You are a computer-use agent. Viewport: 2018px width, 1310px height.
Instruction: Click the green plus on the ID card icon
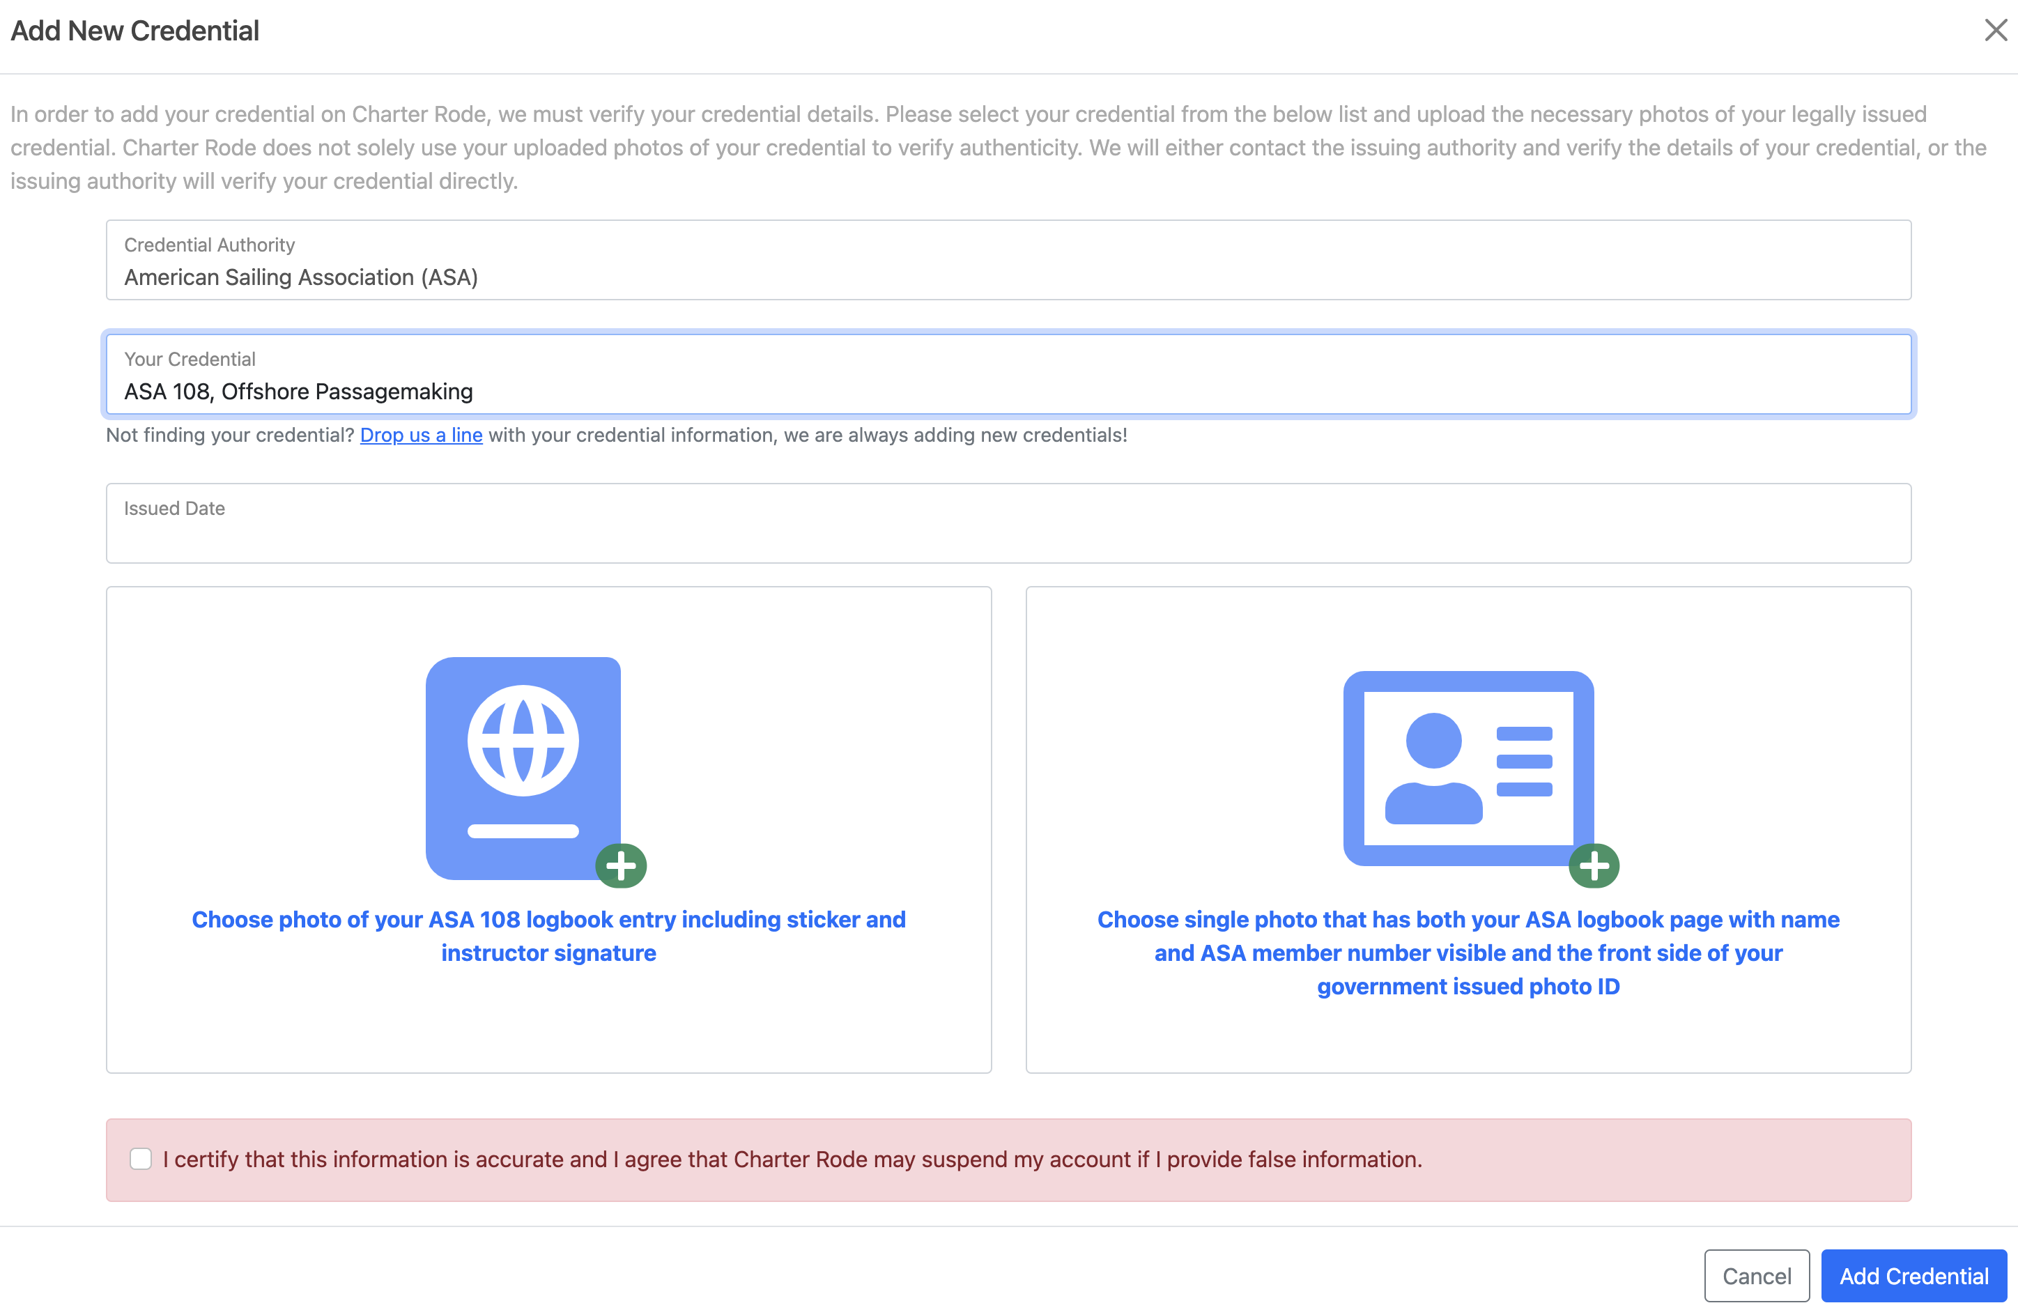1594,867
